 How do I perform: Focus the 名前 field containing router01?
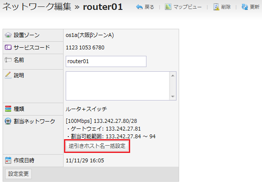[106, 61]
